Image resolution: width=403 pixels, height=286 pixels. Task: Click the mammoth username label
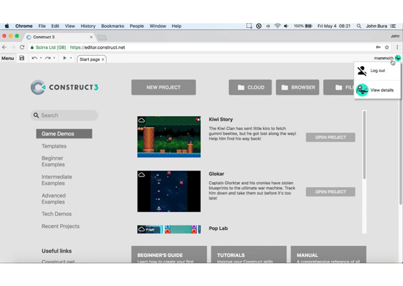click(383, 58)
